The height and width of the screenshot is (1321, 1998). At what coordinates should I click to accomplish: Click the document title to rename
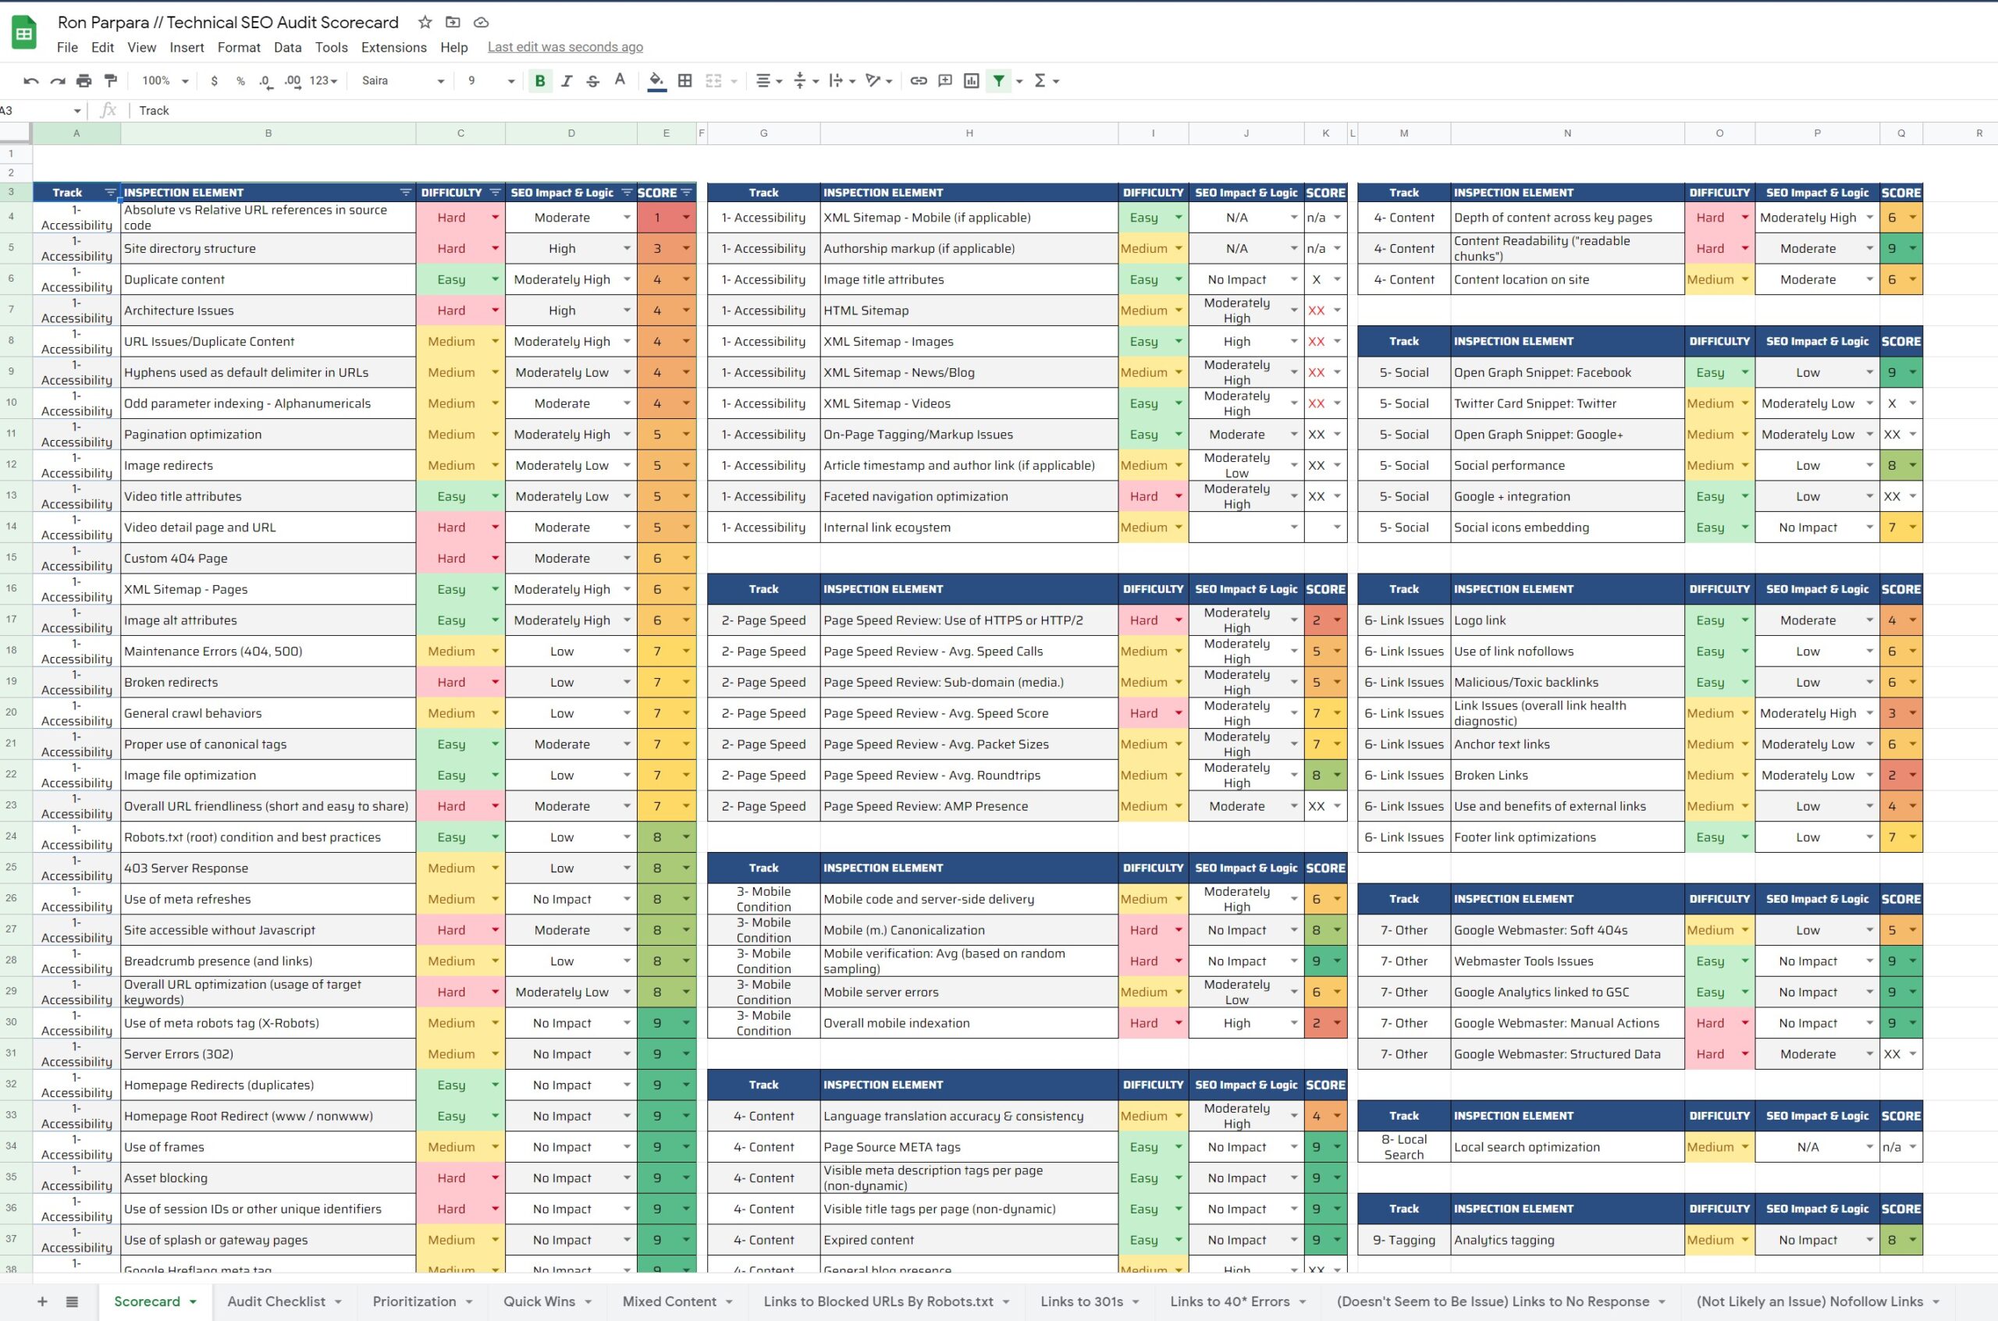tap(228, 23)
